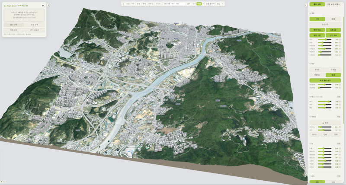Choose the 반경 measurement mode
The image size is (346, 185).
pyautogui.click(x=138, y=4)
